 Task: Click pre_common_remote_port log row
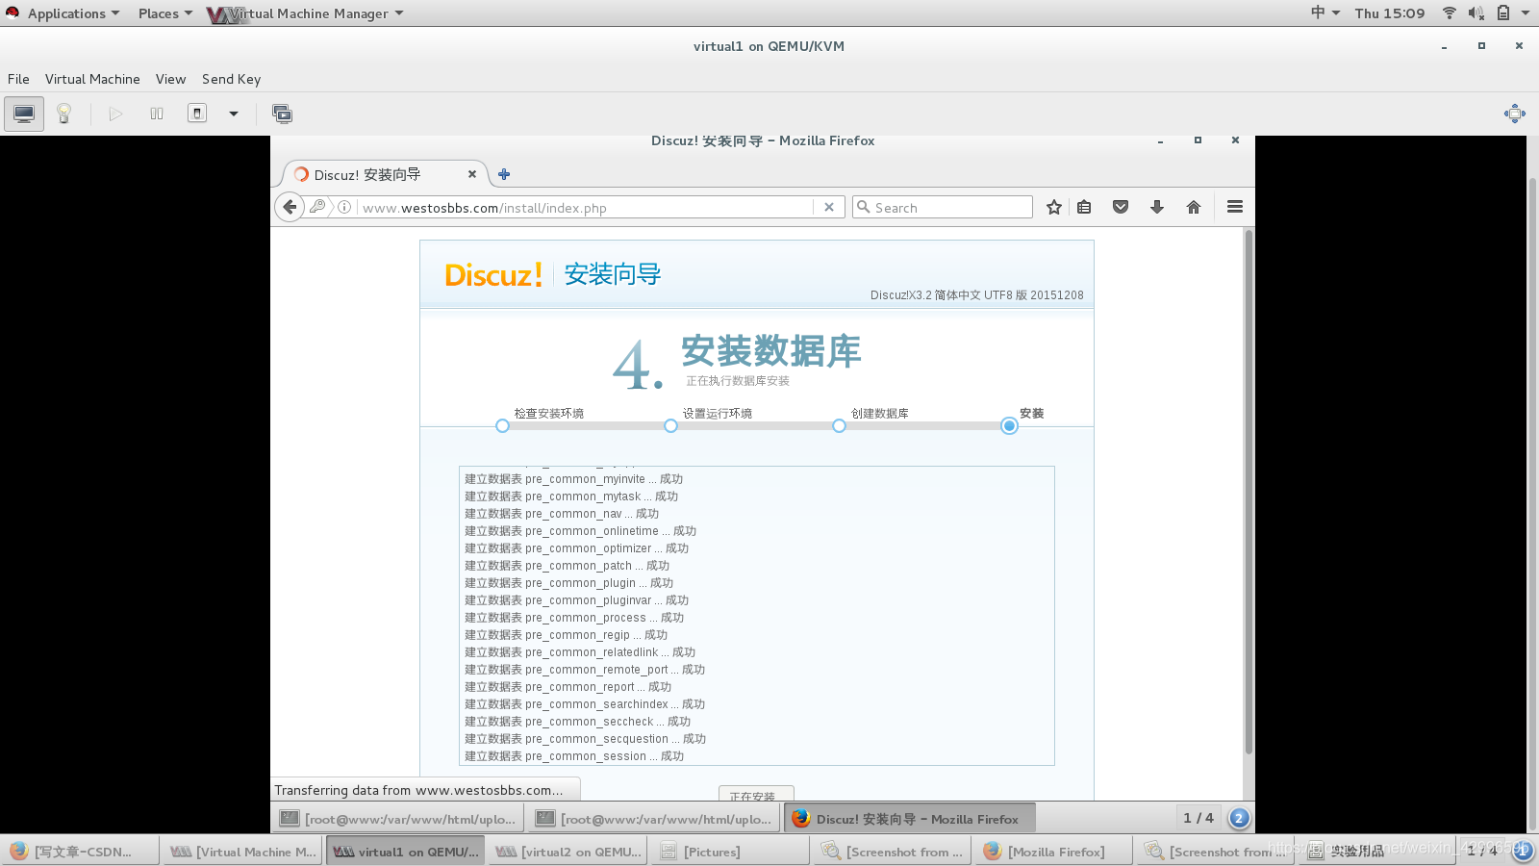pos(585,670)
